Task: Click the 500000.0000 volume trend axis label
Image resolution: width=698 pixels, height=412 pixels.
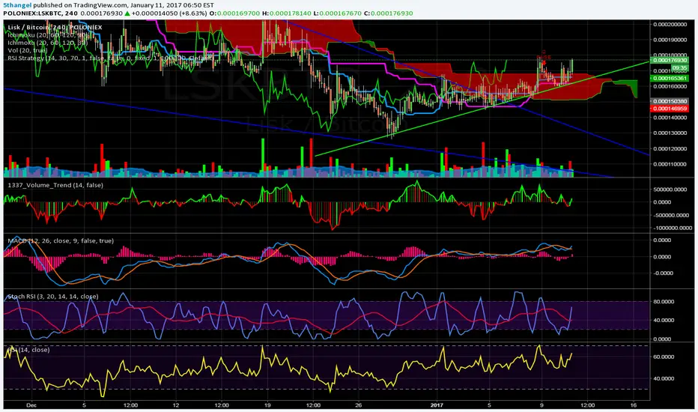Action: coord(671,190)
